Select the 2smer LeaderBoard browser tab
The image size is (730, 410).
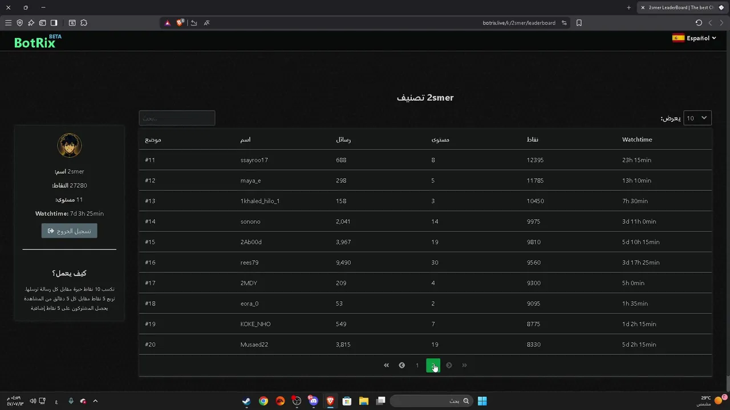682,7
